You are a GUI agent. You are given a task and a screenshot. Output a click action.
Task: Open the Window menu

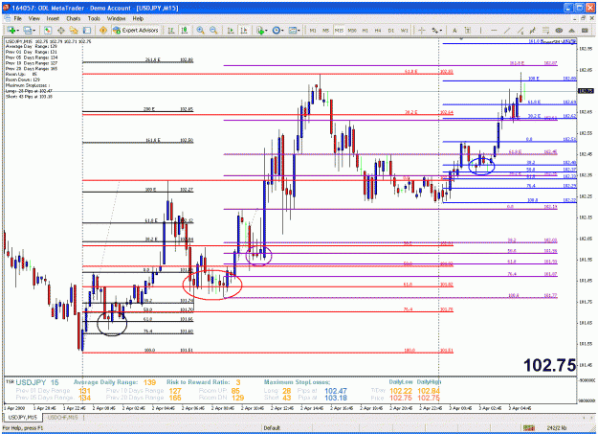tap(116, 18)
